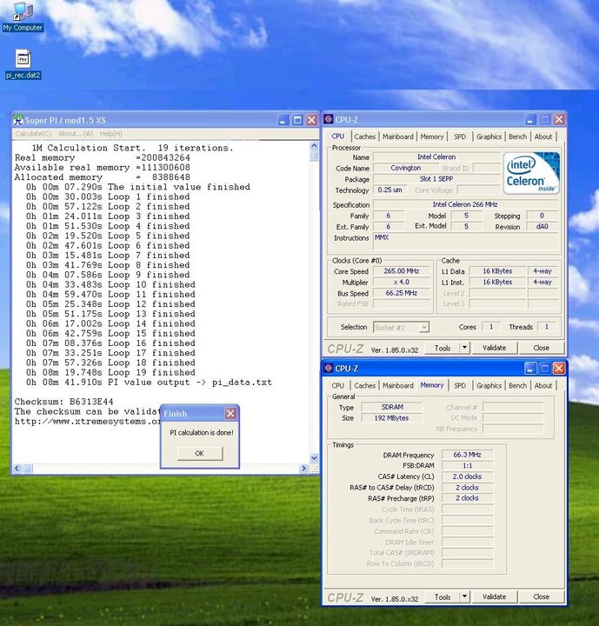Image resolution: width=599 pixels, height=626 pixels.
Task: Switch to SPD tab in lower CPU-Z
Action: (x=460, y=386)
